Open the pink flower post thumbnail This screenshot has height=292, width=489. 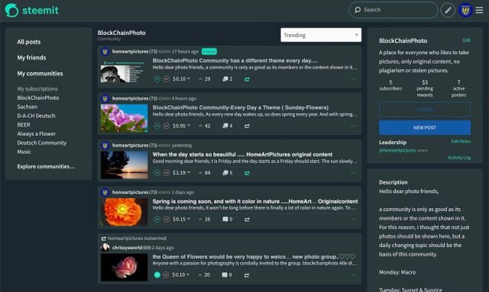(x=124, y=118)
